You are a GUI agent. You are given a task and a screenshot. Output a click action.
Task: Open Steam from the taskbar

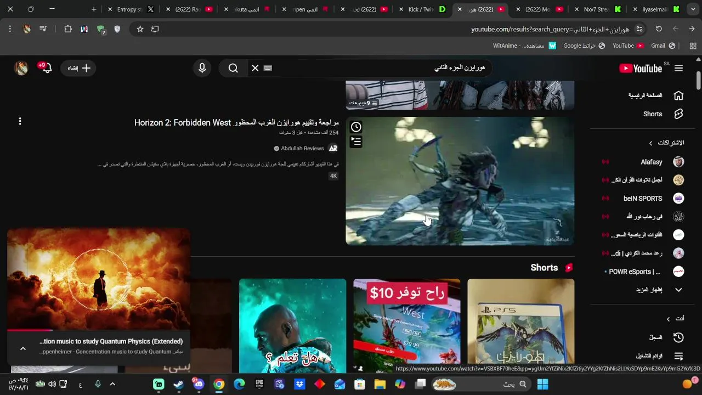pos(179,385)
